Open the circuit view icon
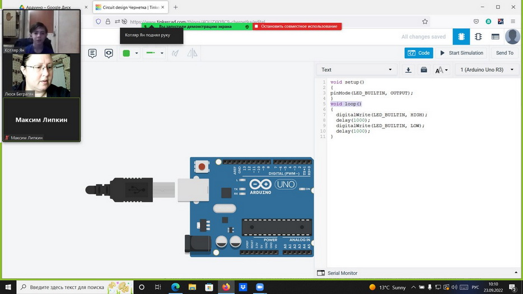 click(x=461, y=37)
